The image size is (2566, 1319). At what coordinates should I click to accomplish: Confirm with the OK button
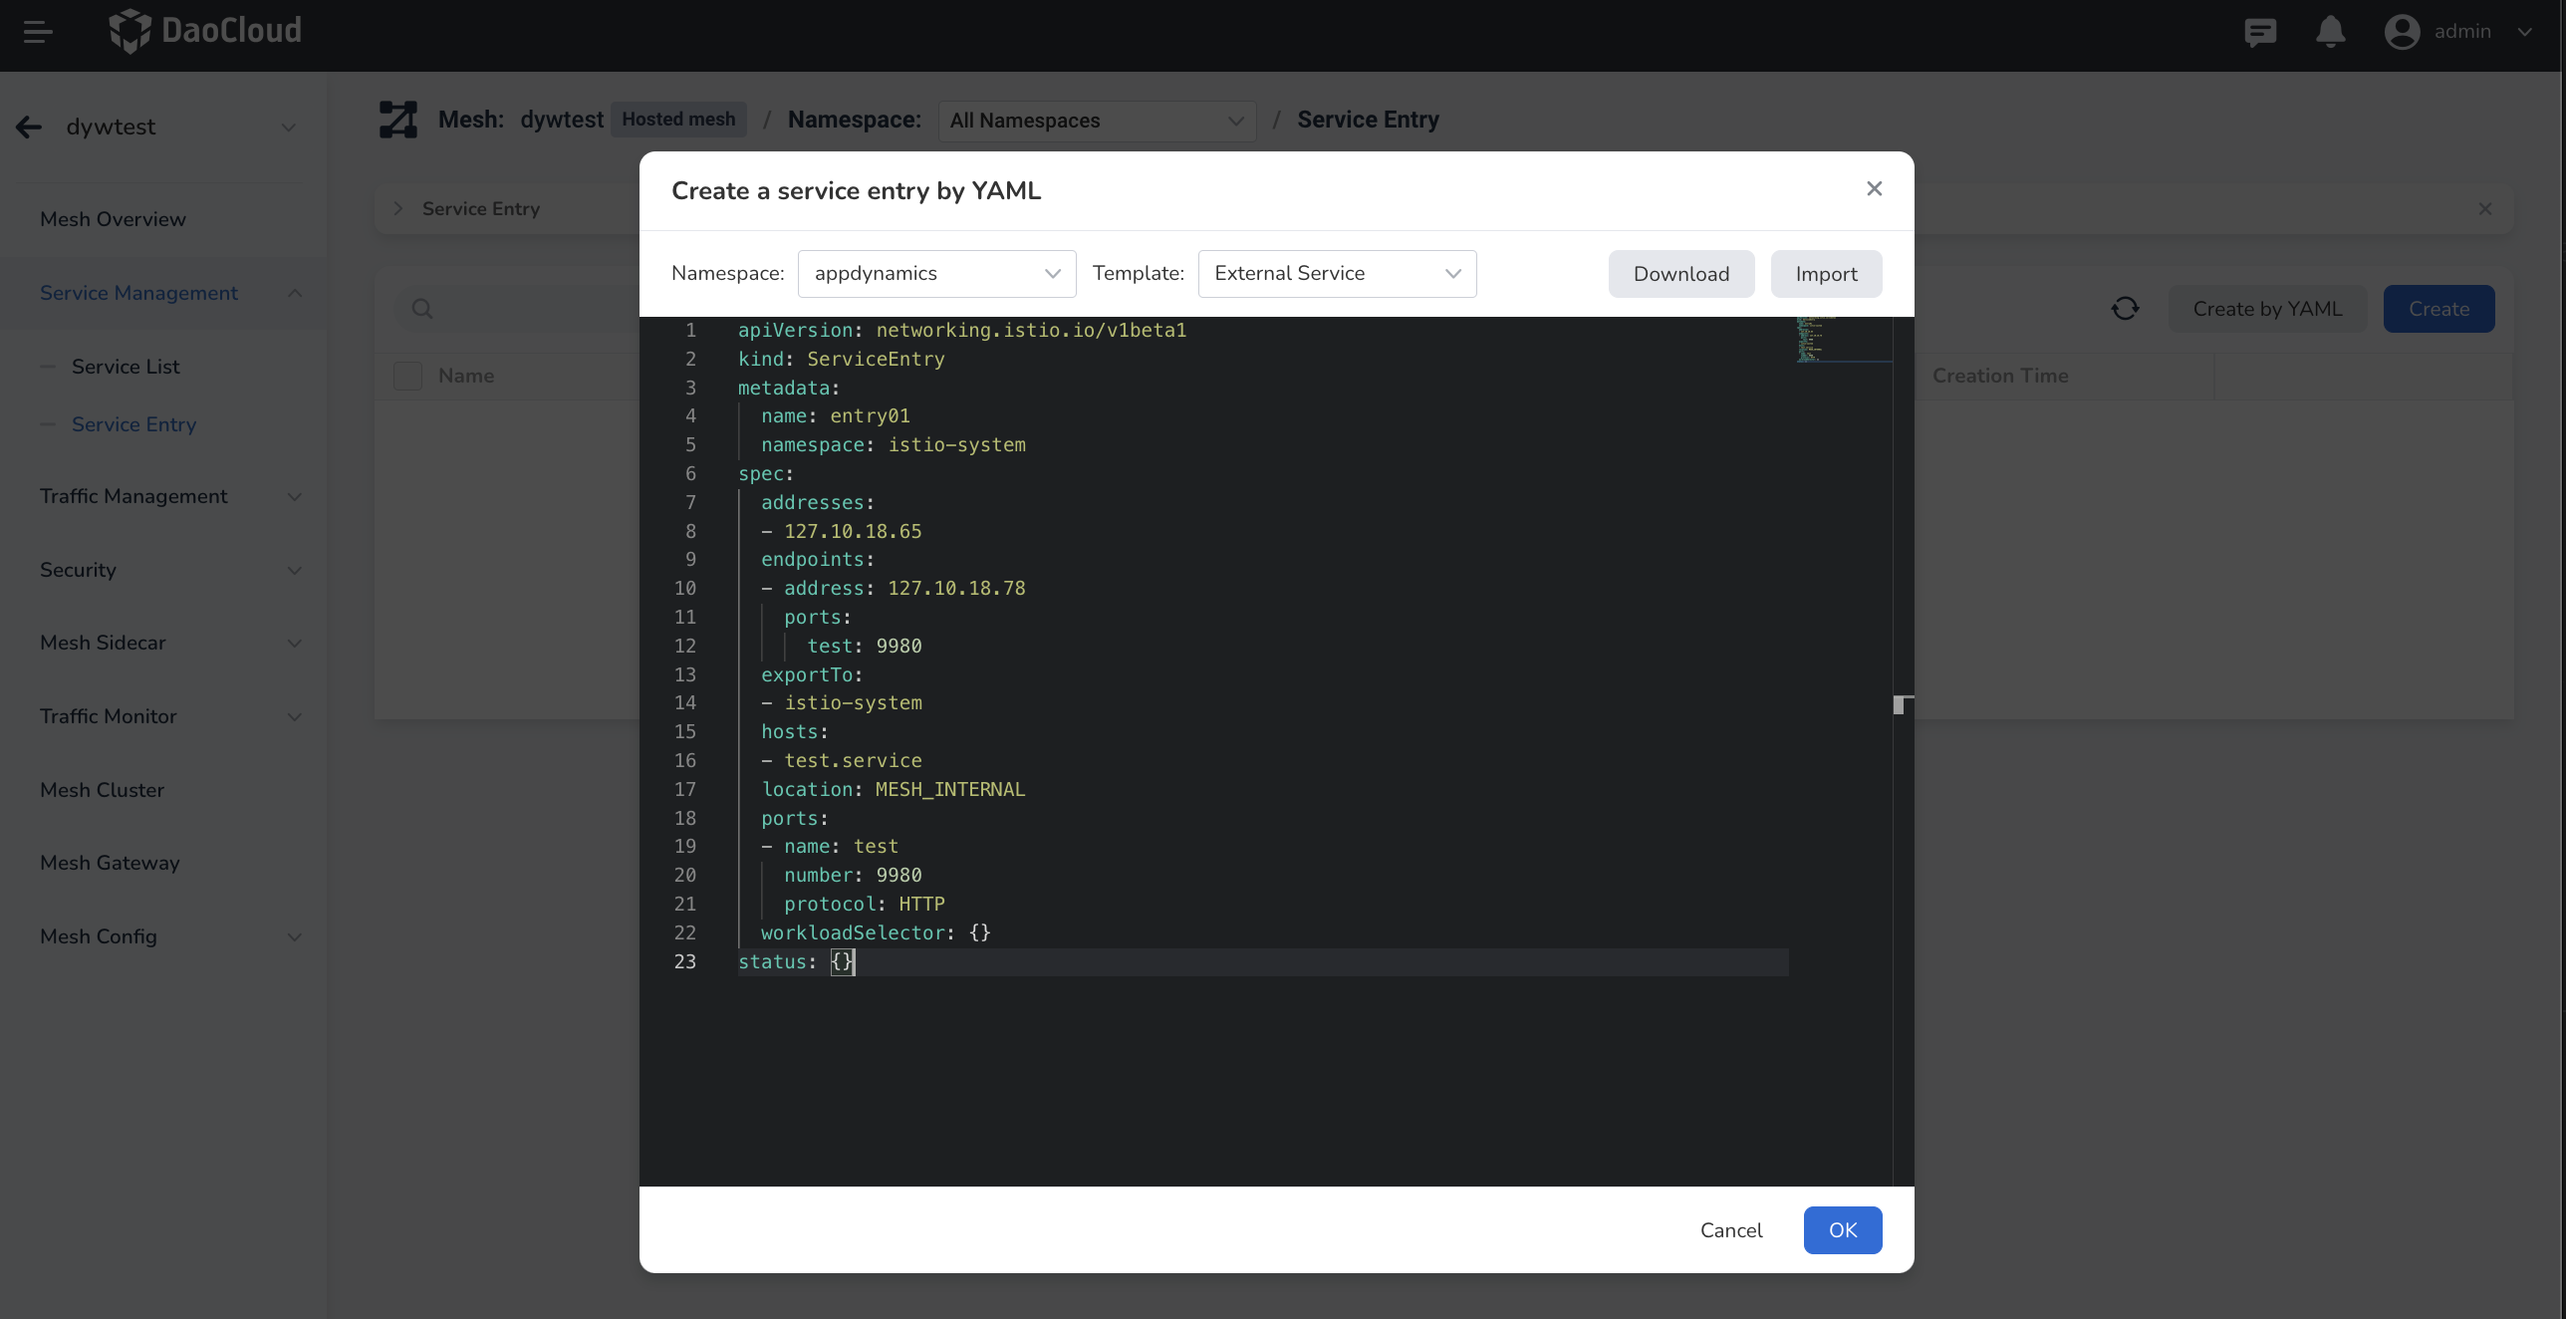1842,1230
